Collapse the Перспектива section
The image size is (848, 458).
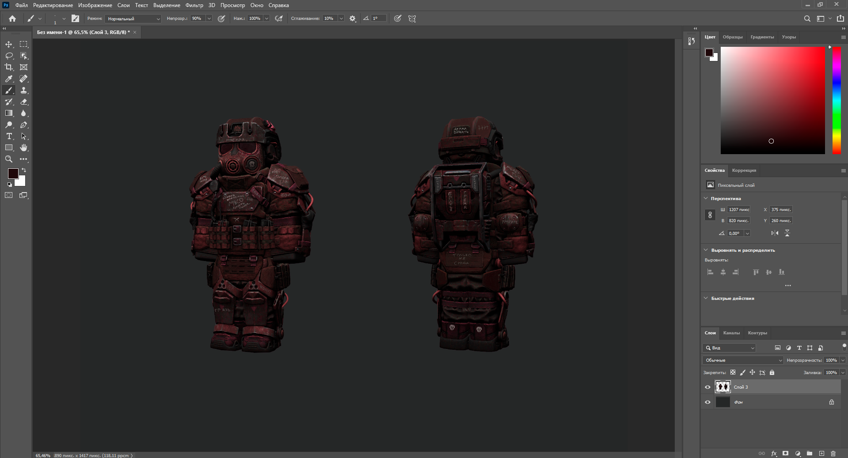pos(706,198)
